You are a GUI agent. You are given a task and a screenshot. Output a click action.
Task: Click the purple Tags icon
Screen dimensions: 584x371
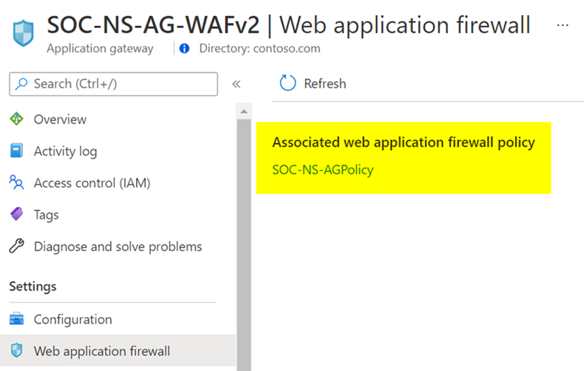[x=17, y=214]
